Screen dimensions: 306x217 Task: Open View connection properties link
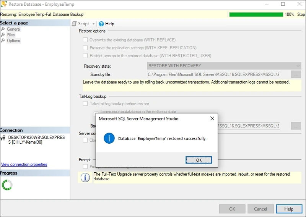point(24,164)
